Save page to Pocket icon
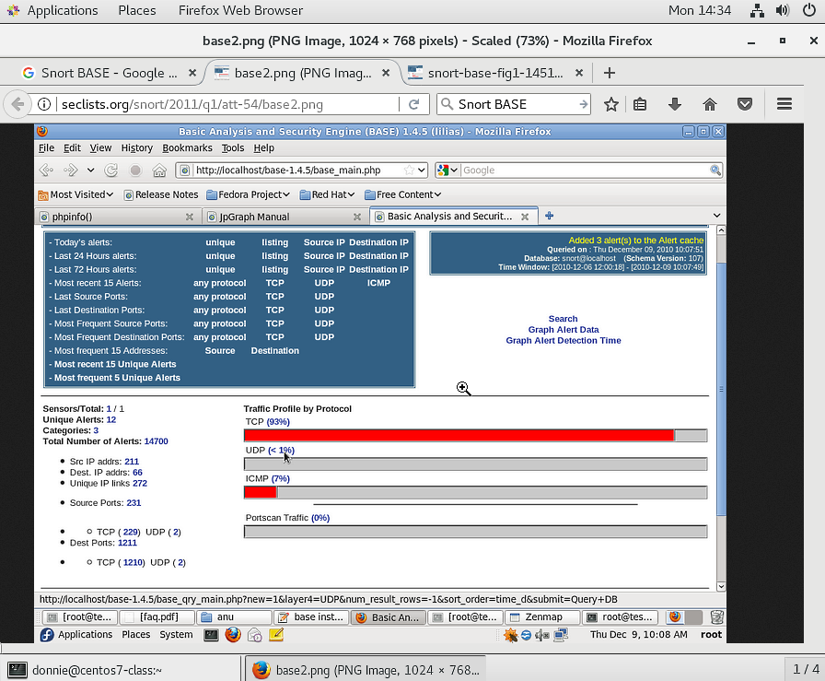Viewport: 825px width, 681px height. [745, 104]
